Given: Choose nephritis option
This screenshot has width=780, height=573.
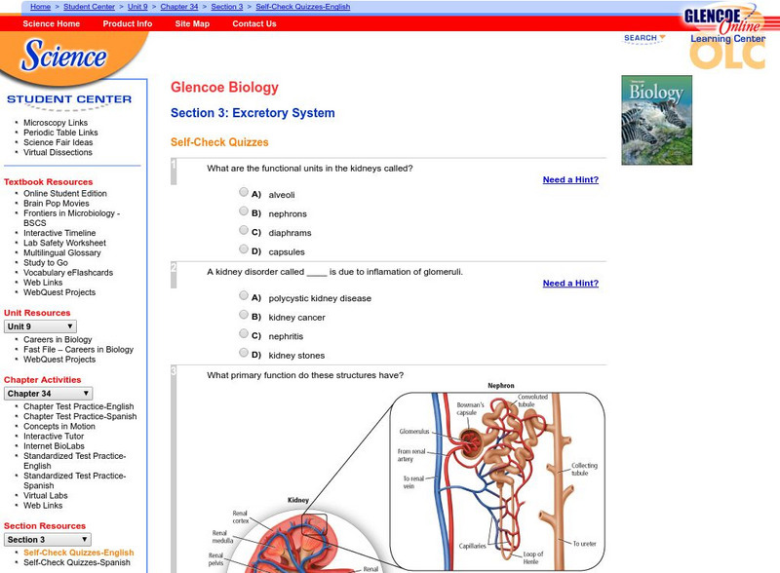Looking at the screenshot, I should point(243,333).
